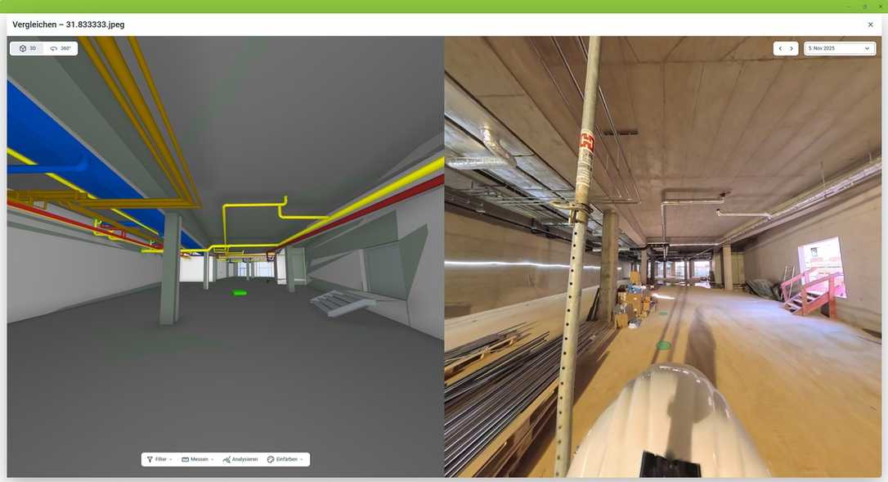
Task: Start the Analysieren tool
Action: [240, 459]
